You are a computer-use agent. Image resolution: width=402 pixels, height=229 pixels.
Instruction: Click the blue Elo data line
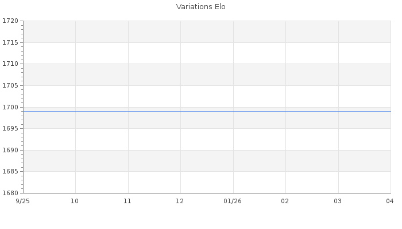207,111
